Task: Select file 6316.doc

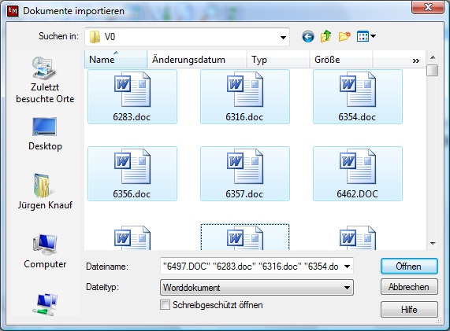Action: point(245,97)
